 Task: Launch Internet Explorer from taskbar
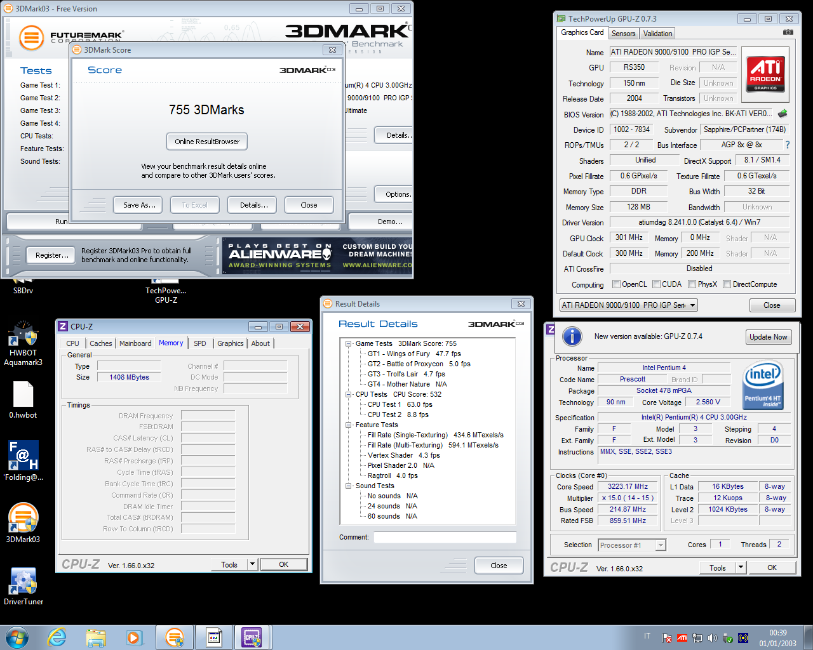(57, 637)
